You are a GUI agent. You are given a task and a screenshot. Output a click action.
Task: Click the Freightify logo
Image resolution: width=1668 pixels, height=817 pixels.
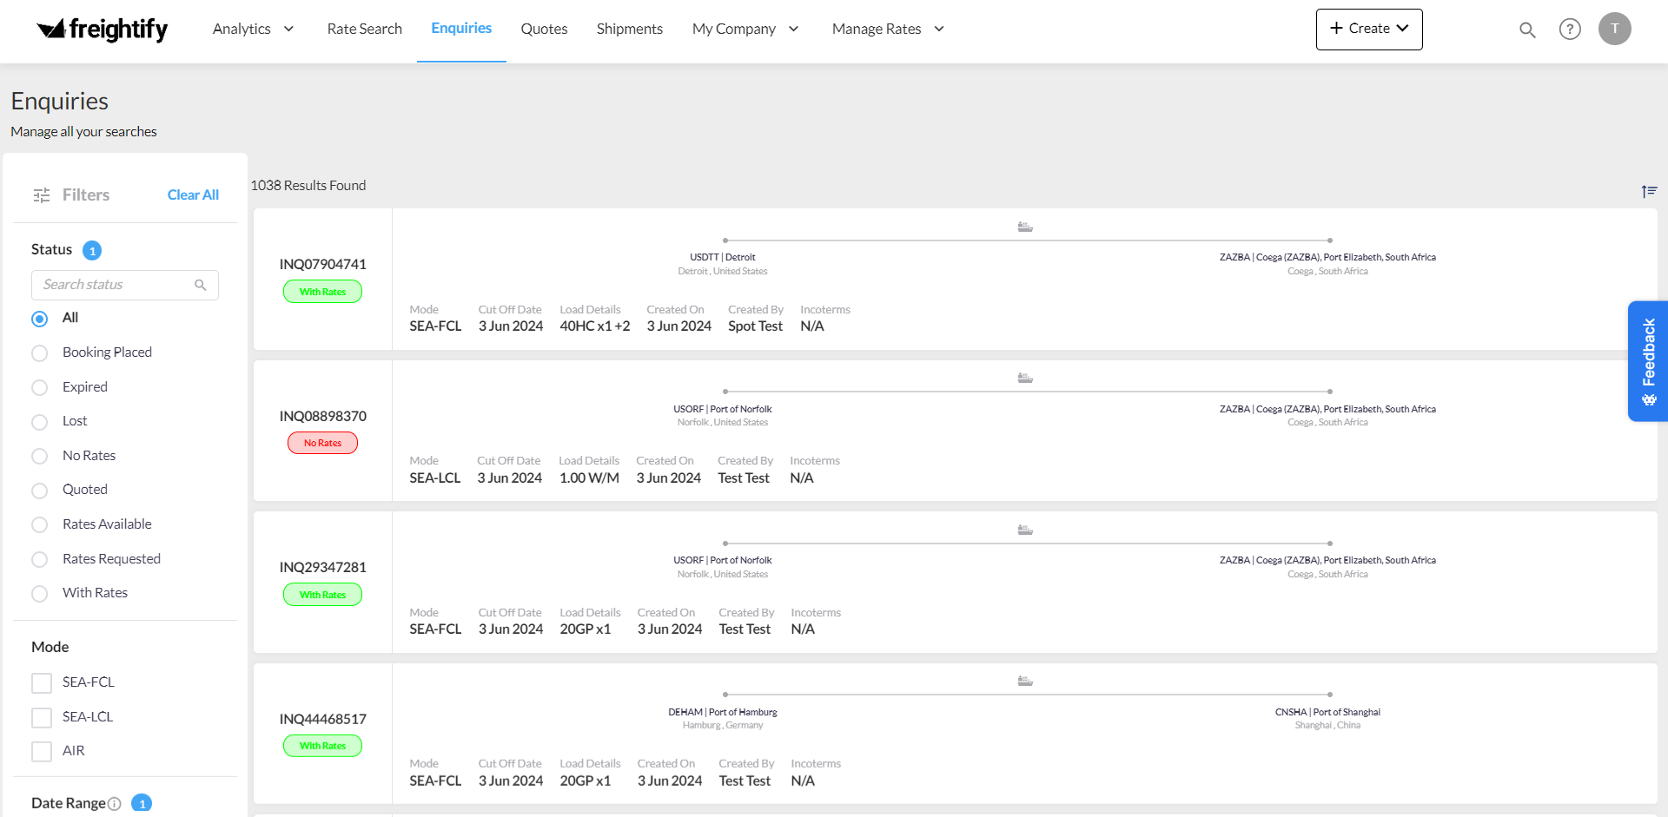pos(102,30)
